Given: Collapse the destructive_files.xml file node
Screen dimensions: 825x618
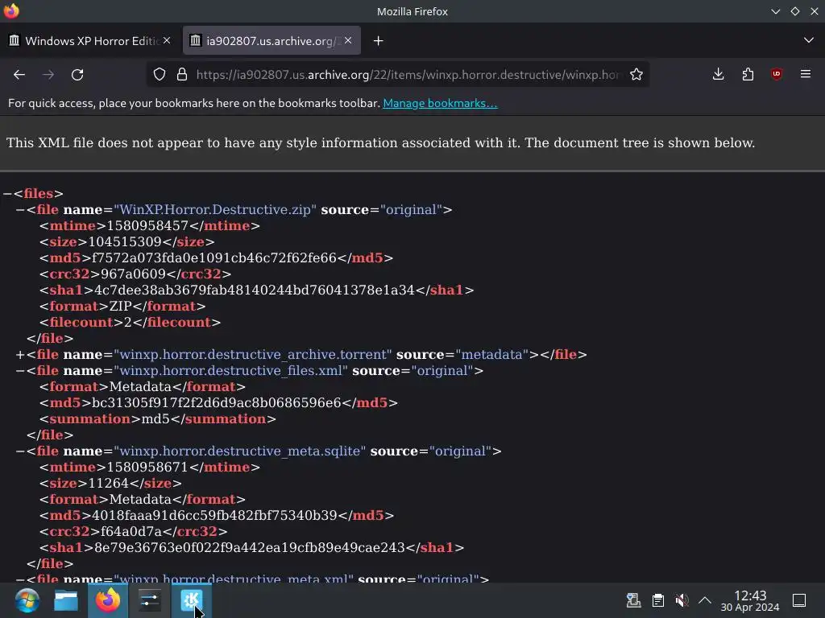Looking at the screenshot, I should coord(20,370).
